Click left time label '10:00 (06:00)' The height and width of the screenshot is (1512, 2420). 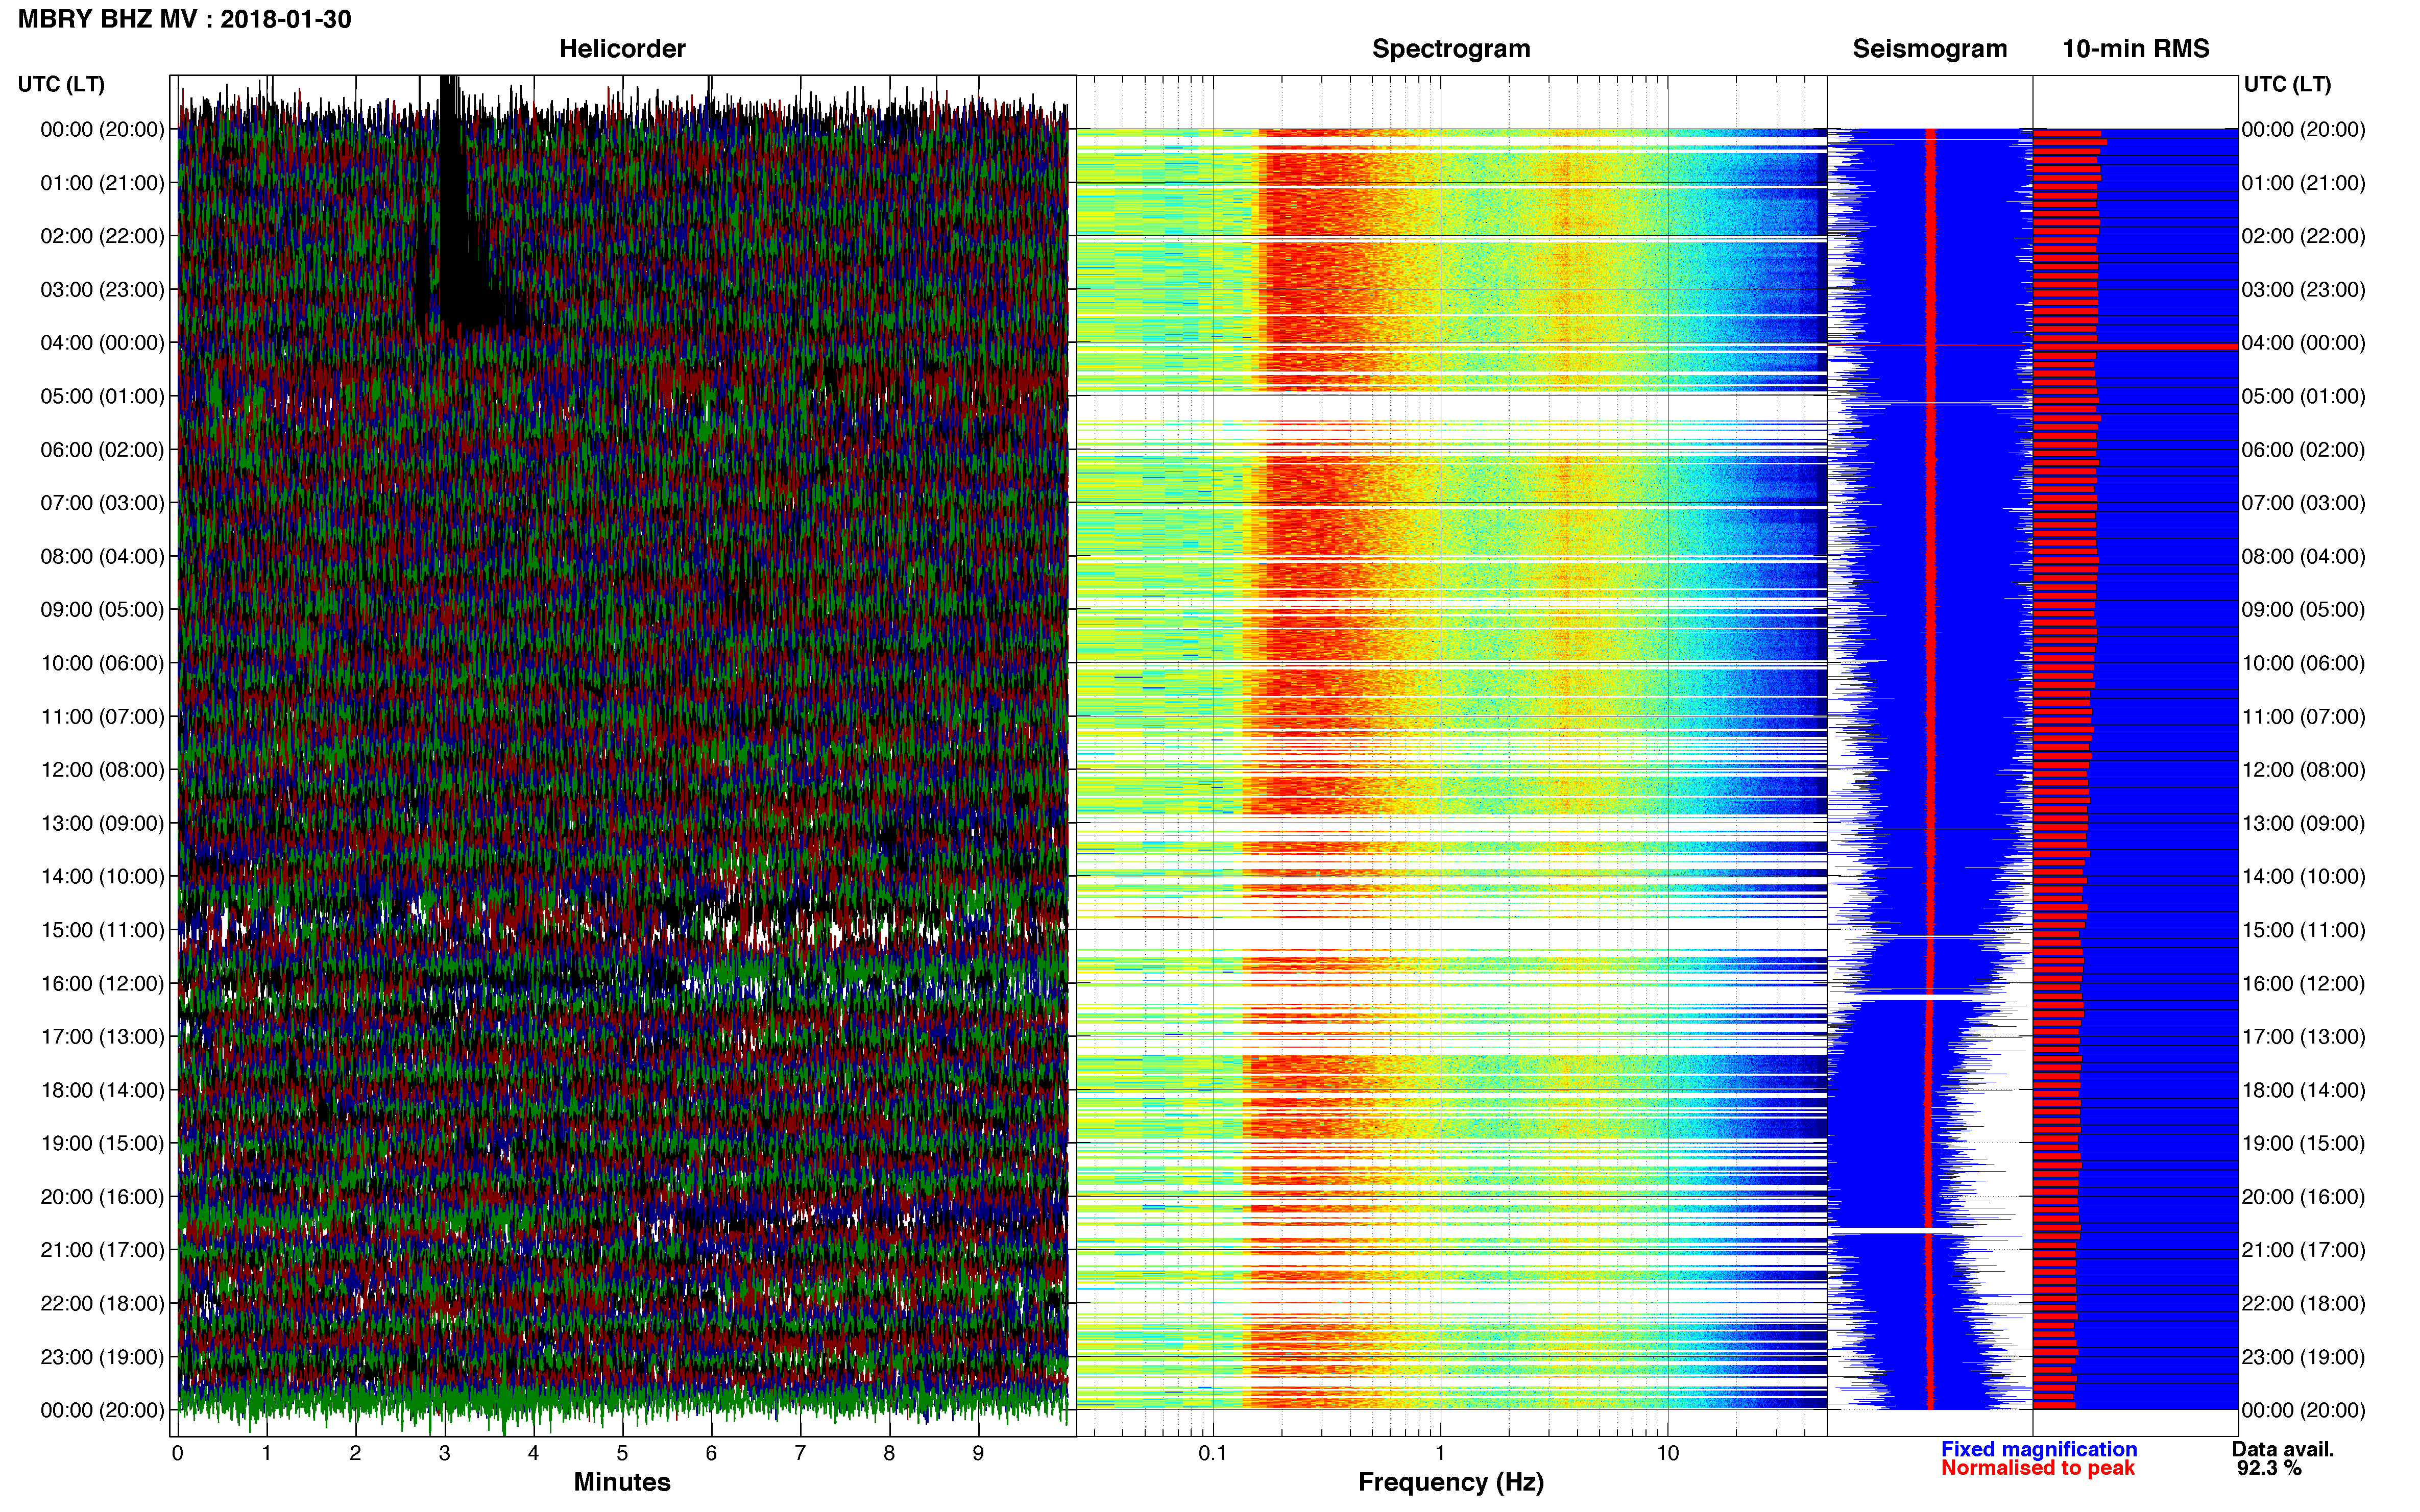coord(102,663)
